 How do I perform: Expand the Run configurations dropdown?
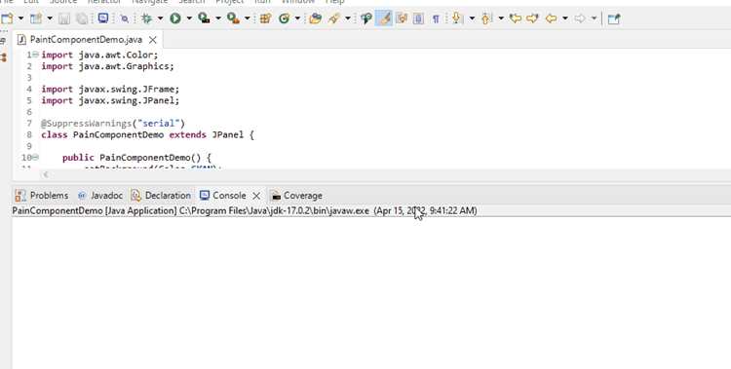pyautogui.click(x=189, y=18)
